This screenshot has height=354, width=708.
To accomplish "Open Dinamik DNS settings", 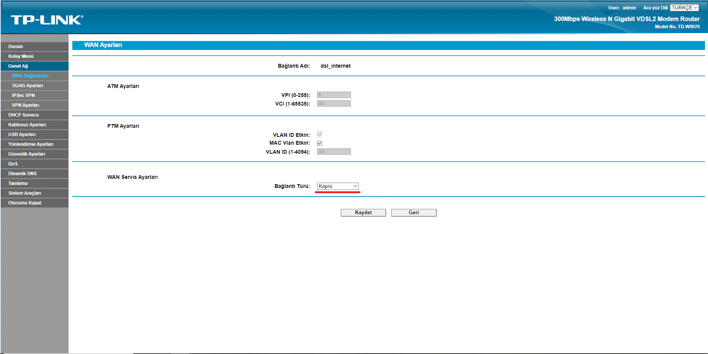I will [23, 173].
